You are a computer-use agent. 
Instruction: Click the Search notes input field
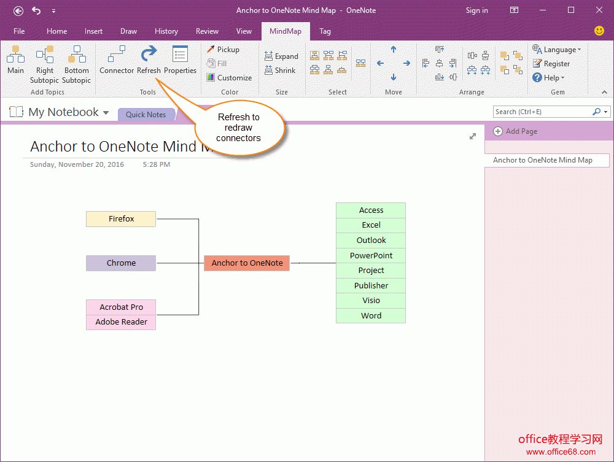[542, 112]
